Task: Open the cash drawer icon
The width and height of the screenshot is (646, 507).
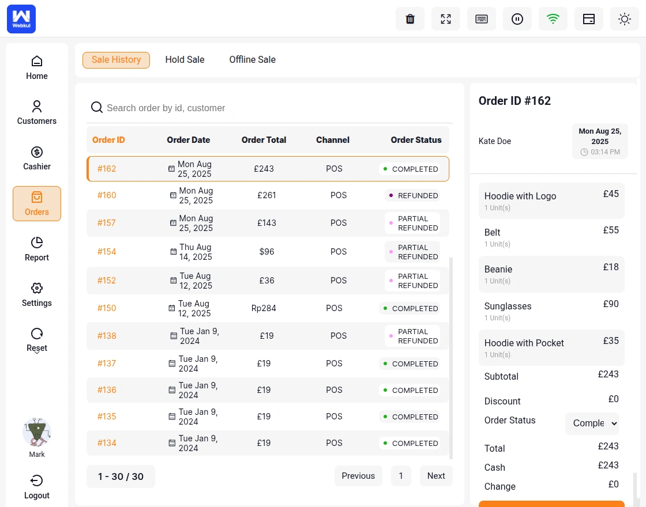Action: tap(589, 19)
